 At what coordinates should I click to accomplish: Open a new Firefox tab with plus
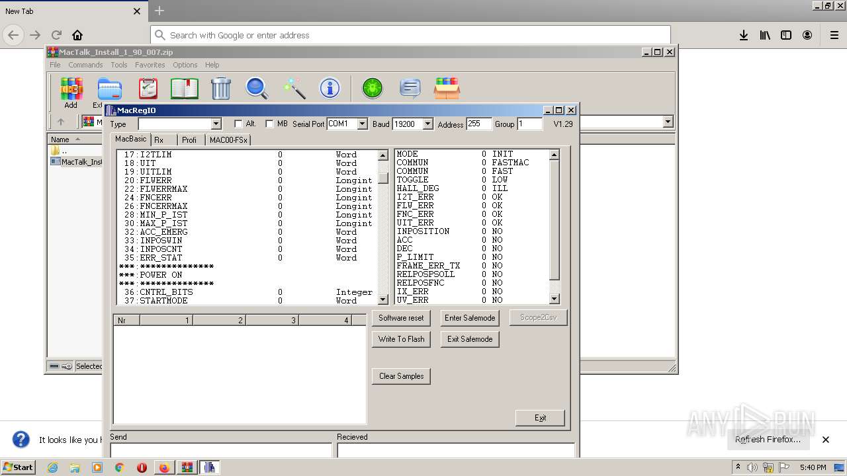point(159,11)
